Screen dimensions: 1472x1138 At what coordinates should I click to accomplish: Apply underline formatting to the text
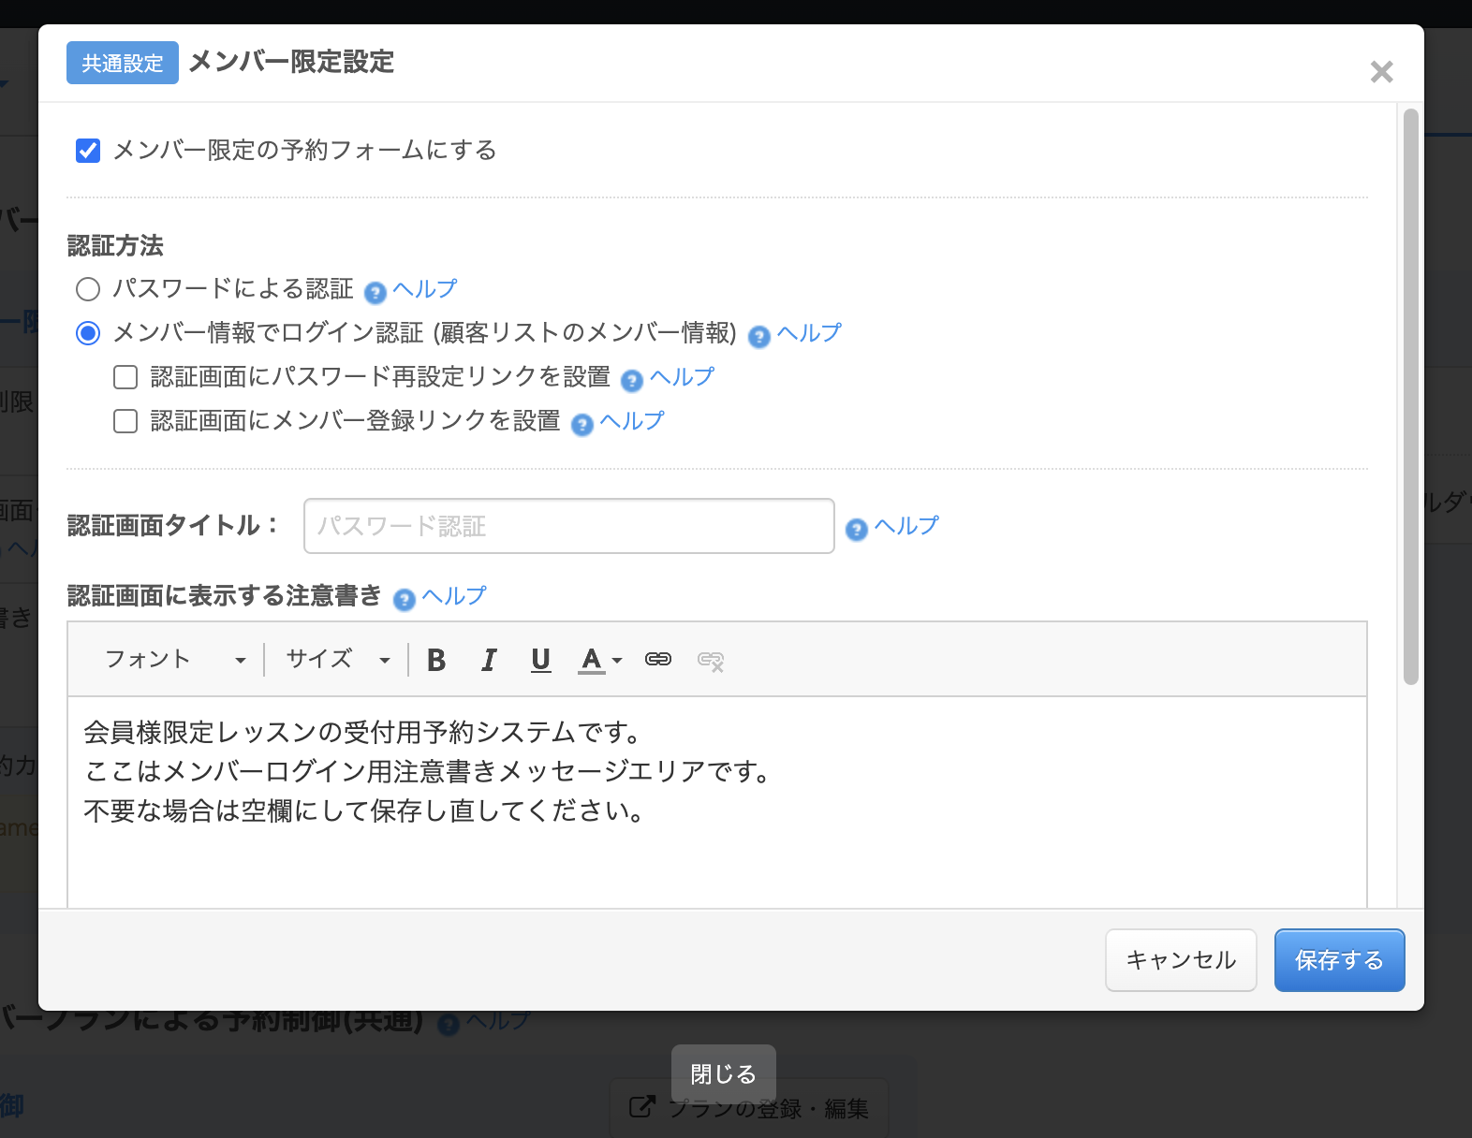click(540, 660)
